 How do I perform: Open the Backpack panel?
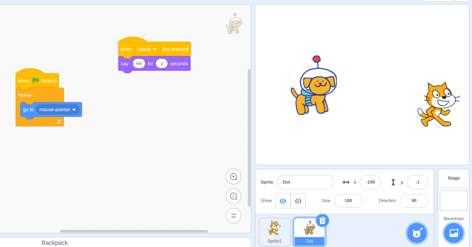[x=54, y=243]
